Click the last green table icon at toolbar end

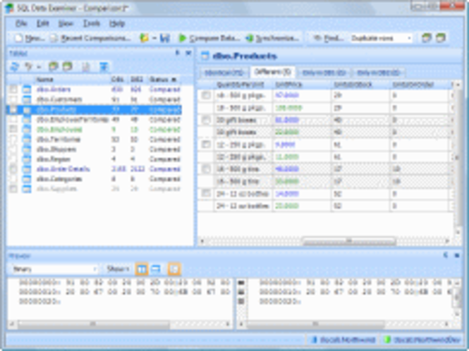[441, 38]
